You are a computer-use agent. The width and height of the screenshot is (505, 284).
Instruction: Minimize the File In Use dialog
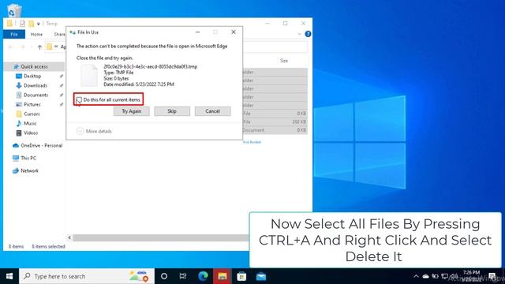coord(198,32)
